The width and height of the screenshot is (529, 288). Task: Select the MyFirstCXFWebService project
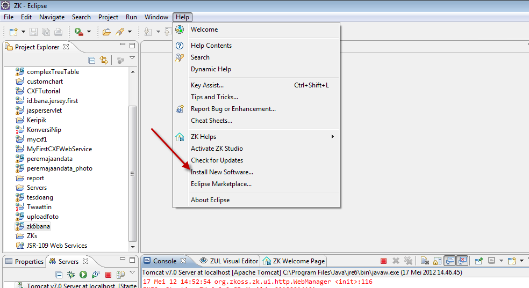pos(59,149)
